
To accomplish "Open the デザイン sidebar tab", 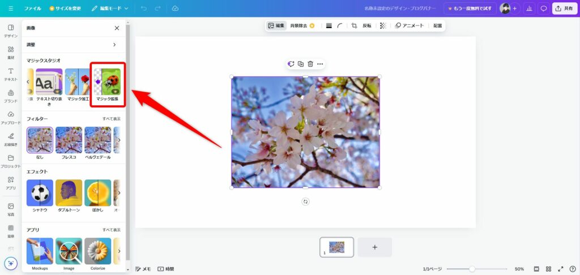I will [x=11, y=31].
